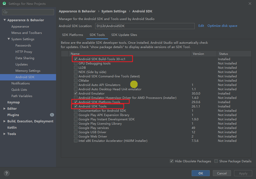This screenshot has height=179, width=256.
Task: Click version 30.0.0 of Android Emulator
Action: 196,94
